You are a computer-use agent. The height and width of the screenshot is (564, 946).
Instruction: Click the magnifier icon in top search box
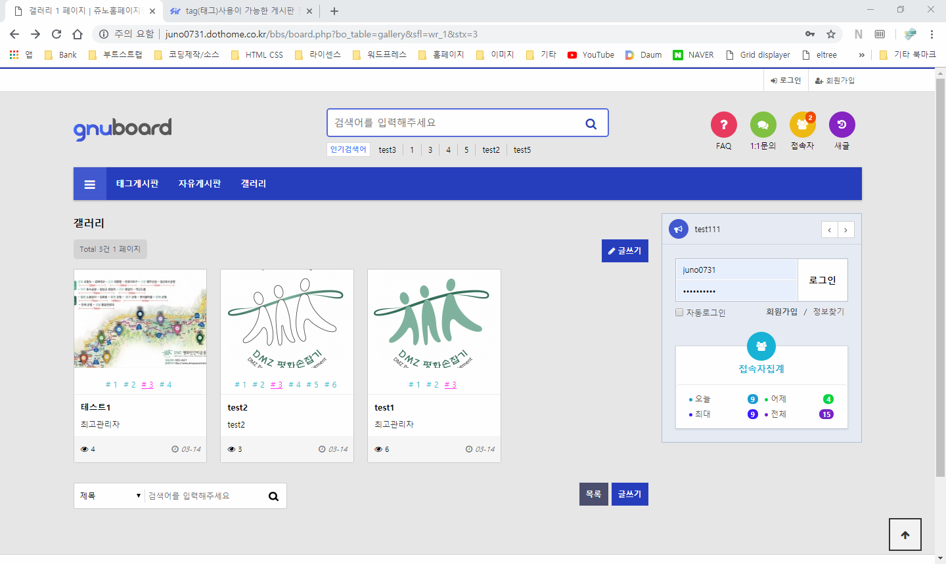pos(591,123)
